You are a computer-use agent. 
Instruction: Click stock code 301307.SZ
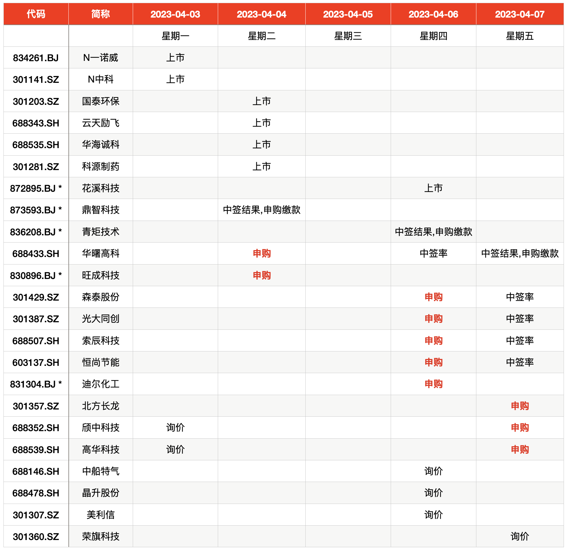pyautogui.click(x=36, y=515)
